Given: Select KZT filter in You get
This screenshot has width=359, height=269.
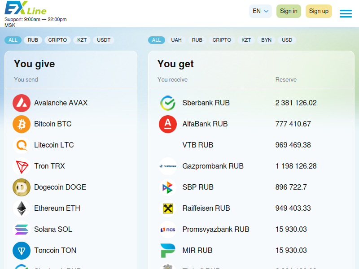Looking at the screenshot, I should click(x=246, y=40).
